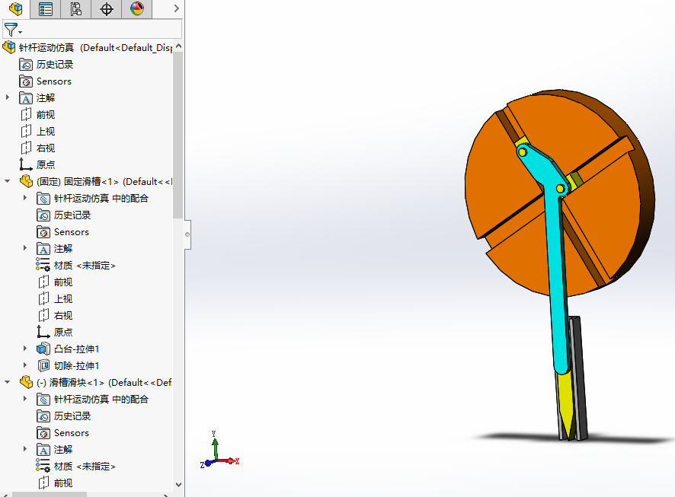
Task: Select Sensors icon under 固定滑槽
Action: coord(43,232)
